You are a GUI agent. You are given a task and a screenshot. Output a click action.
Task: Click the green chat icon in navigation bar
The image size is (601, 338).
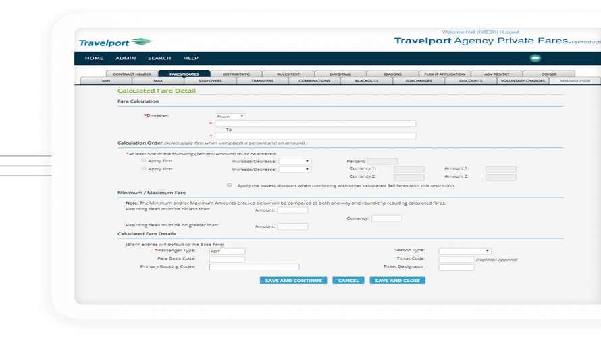coord(535,58)
